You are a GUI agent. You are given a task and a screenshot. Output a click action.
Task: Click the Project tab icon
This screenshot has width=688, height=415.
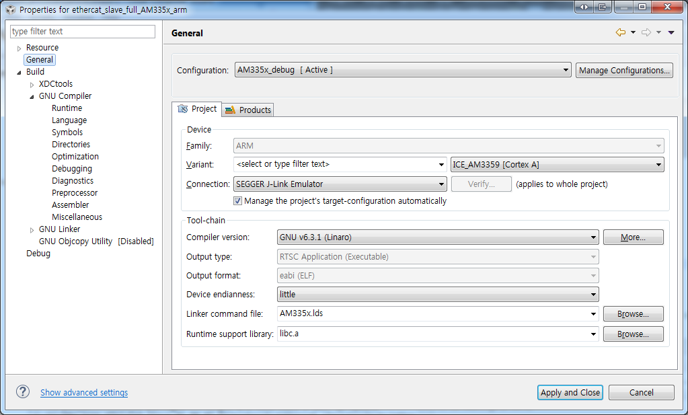click(182, 109)
